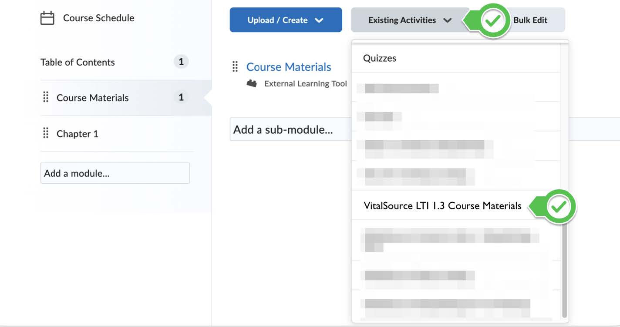The height and width of the screenshot is (327, 620).
Task: Click drag handle beside Chapter 1 module
Action: click(46, 133)
